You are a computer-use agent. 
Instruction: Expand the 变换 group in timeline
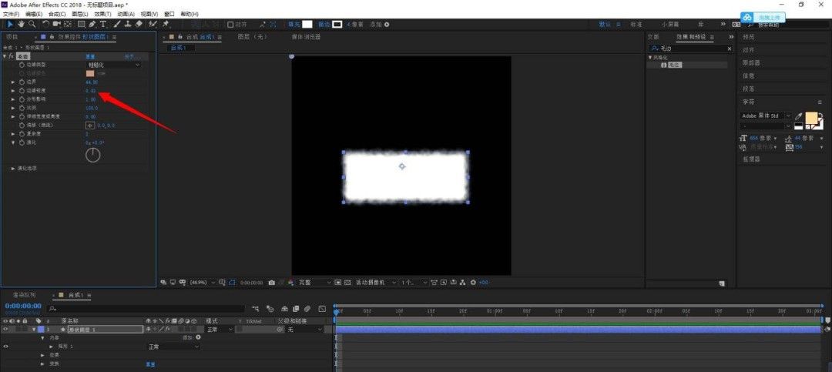[44, 364]
